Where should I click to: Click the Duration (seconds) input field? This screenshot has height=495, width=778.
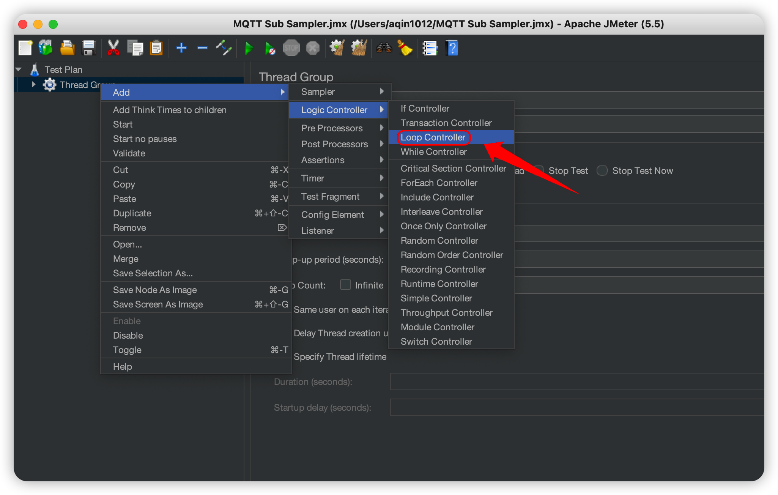[577, 381]
